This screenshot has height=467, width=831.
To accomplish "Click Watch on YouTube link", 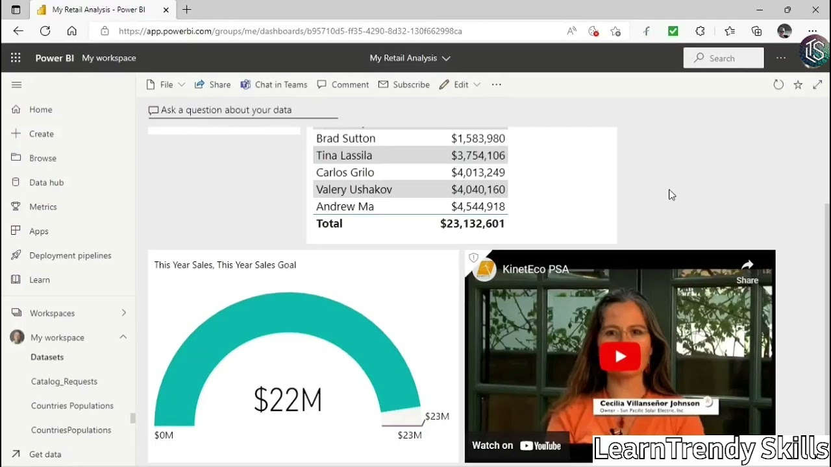I will point(517,446).
